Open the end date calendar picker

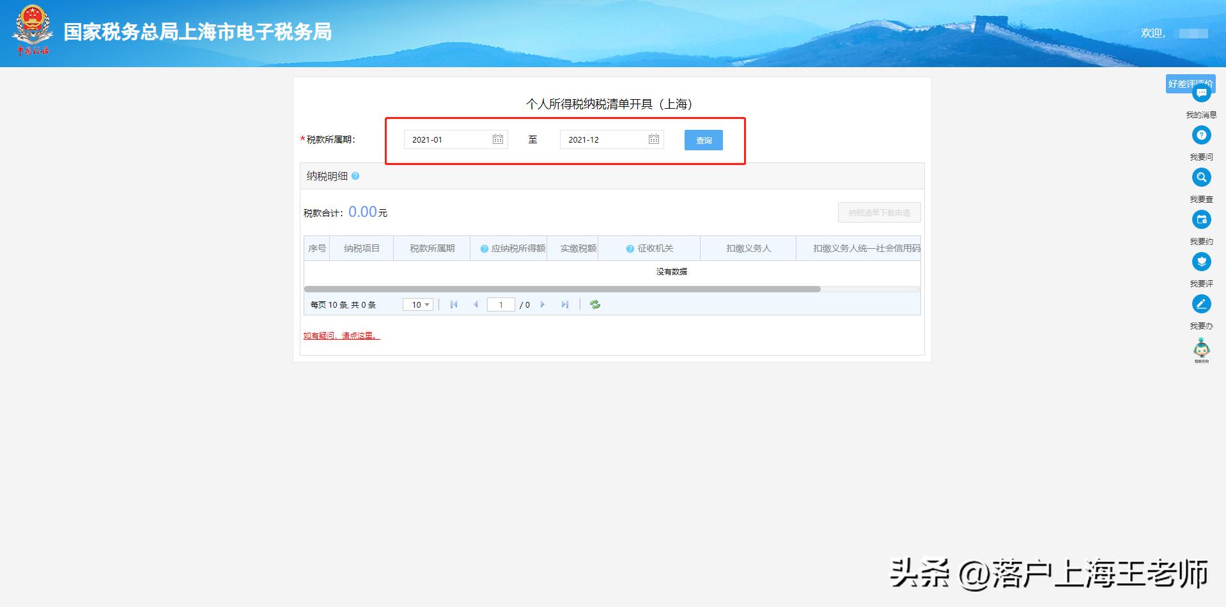(x=653, y=139)
